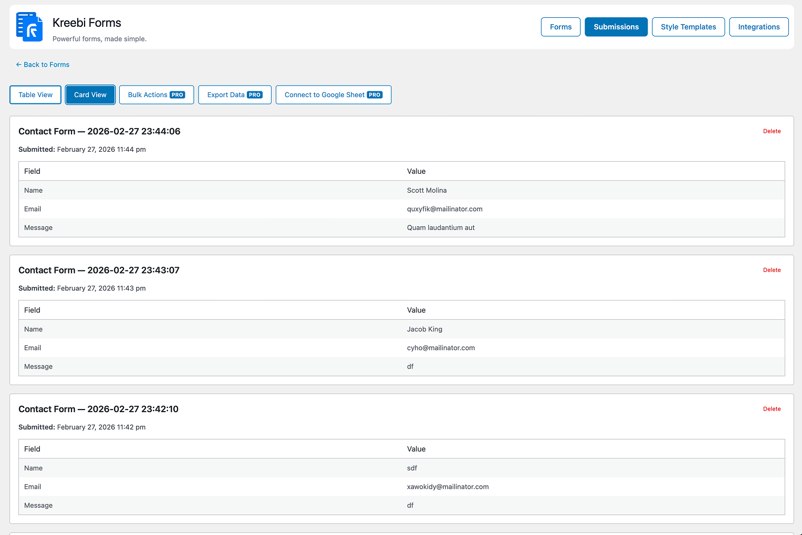Click Bulk Actions

click(x=156, y=95)
